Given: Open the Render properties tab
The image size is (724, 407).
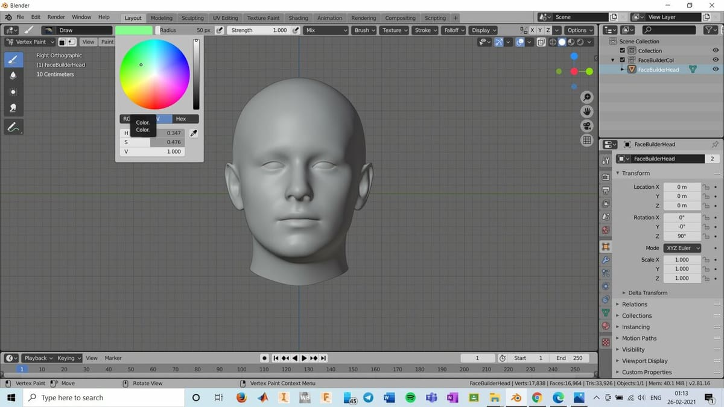Looking at the screenshot, I should pos(606,177).
